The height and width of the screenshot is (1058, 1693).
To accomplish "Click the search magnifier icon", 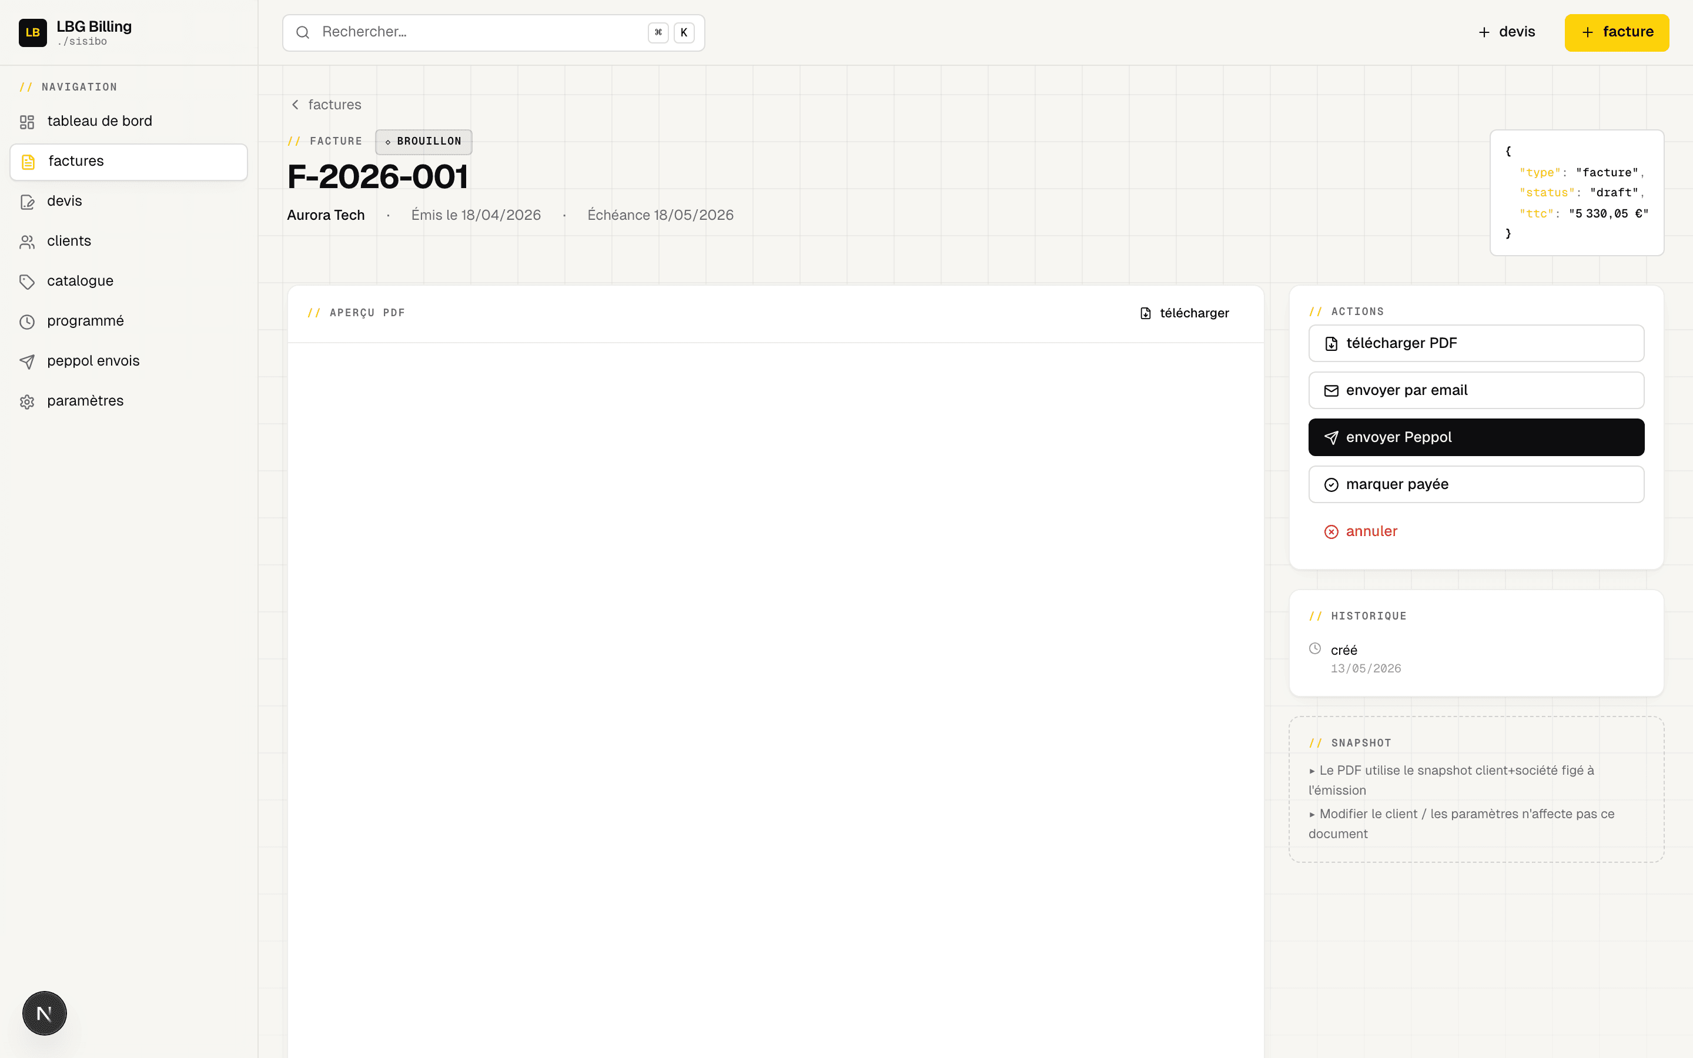I will click(x=302, y=32).
